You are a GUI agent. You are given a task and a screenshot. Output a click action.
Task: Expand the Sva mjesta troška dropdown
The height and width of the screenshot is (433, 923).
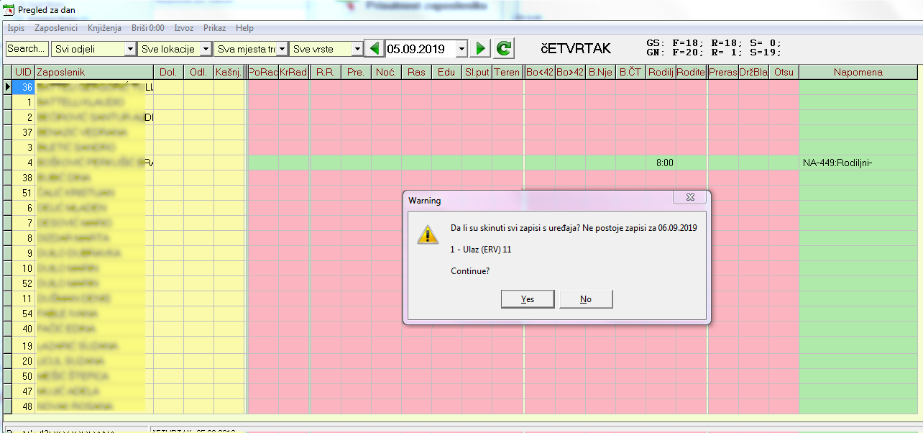[x=283, y=49]
